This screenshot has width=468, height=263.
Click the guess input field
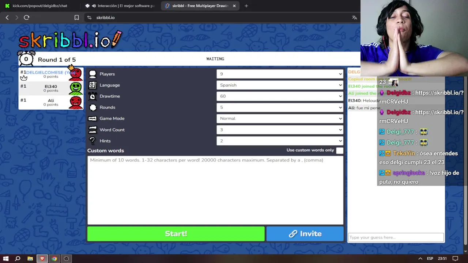click(x=396, y=237)
